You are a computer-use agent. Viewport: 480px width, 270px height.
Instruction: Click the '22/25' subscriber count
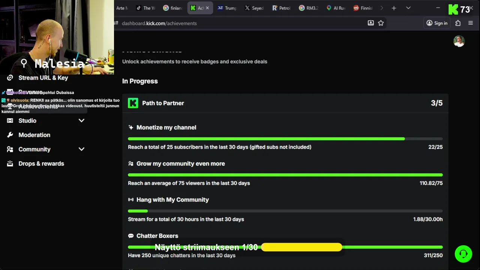pos(435,147)
